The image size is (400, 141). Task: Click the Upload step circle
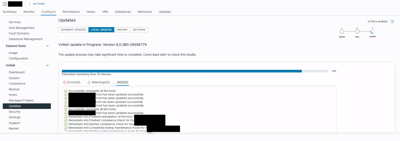click(342, 32)
